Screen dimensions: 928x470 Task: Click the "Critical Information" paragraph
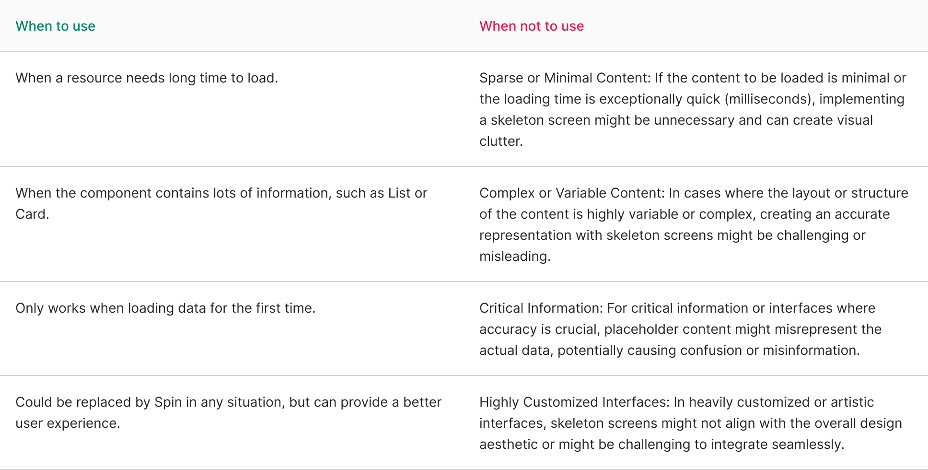coord(681,329)
